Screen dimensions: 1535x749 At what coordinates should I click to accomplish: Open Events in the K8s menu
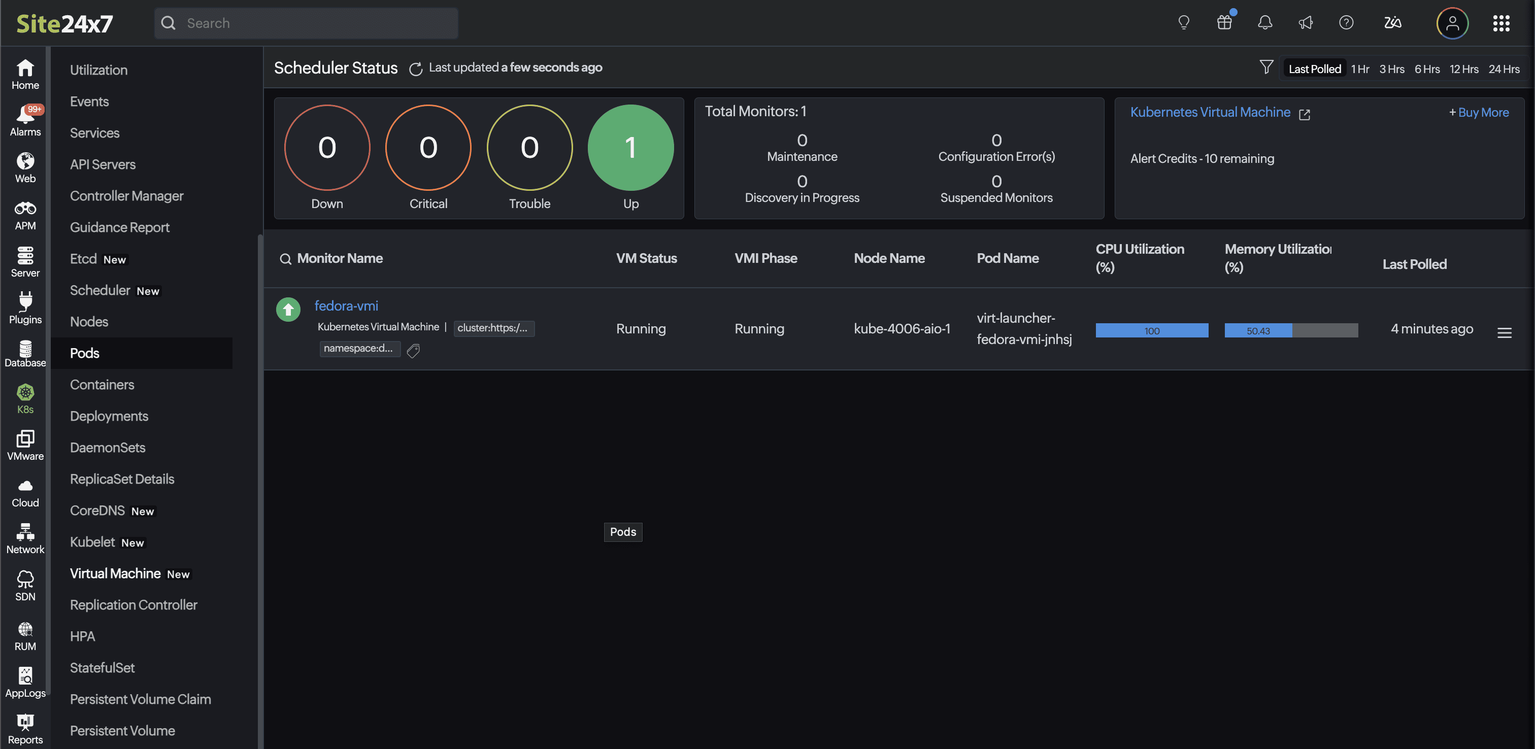89,101
